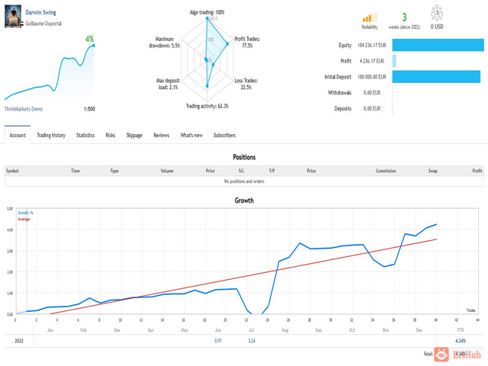Open the Darwin Swing signal avatar

pos(13,16)
